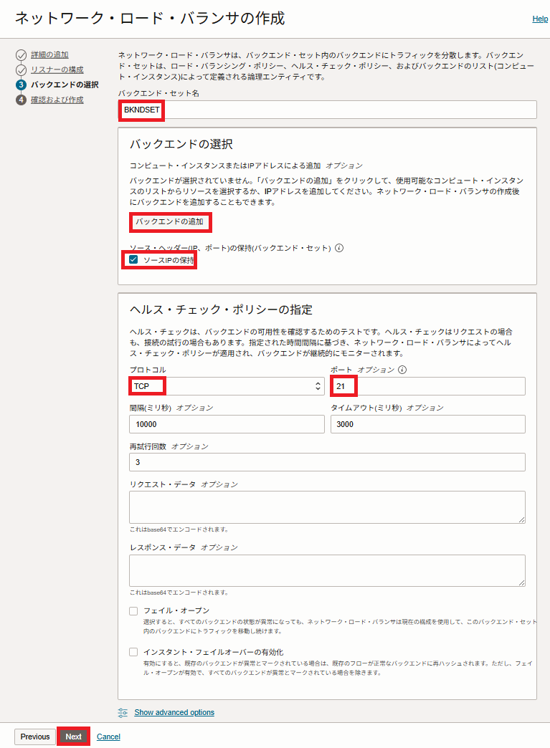Click into レスポンス・データ text area
Viewport: 550px width, 748px height.
pyautogui.click(x=327, y=570)
